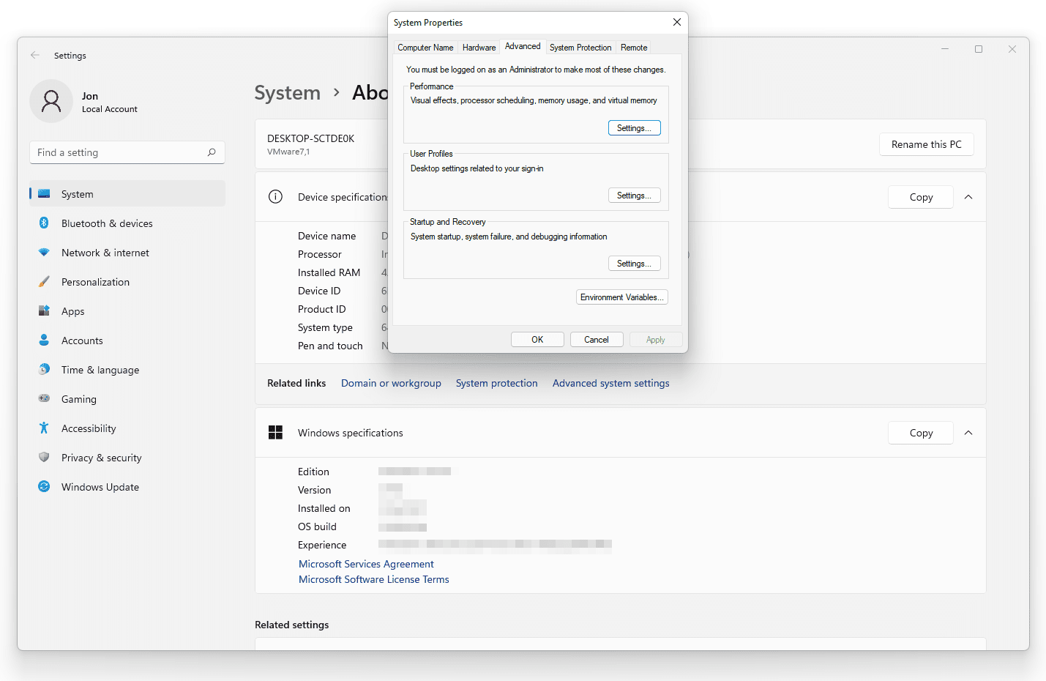1046x681 pixels.
Task: Open Startup and Recovery Settings button
Action: (635, 264)
